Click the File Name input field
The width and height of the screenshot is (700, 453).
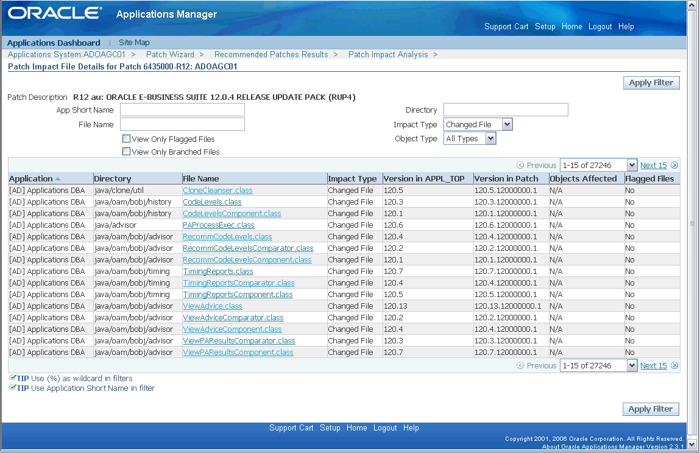pyautogui.click(x=183, y=125)
